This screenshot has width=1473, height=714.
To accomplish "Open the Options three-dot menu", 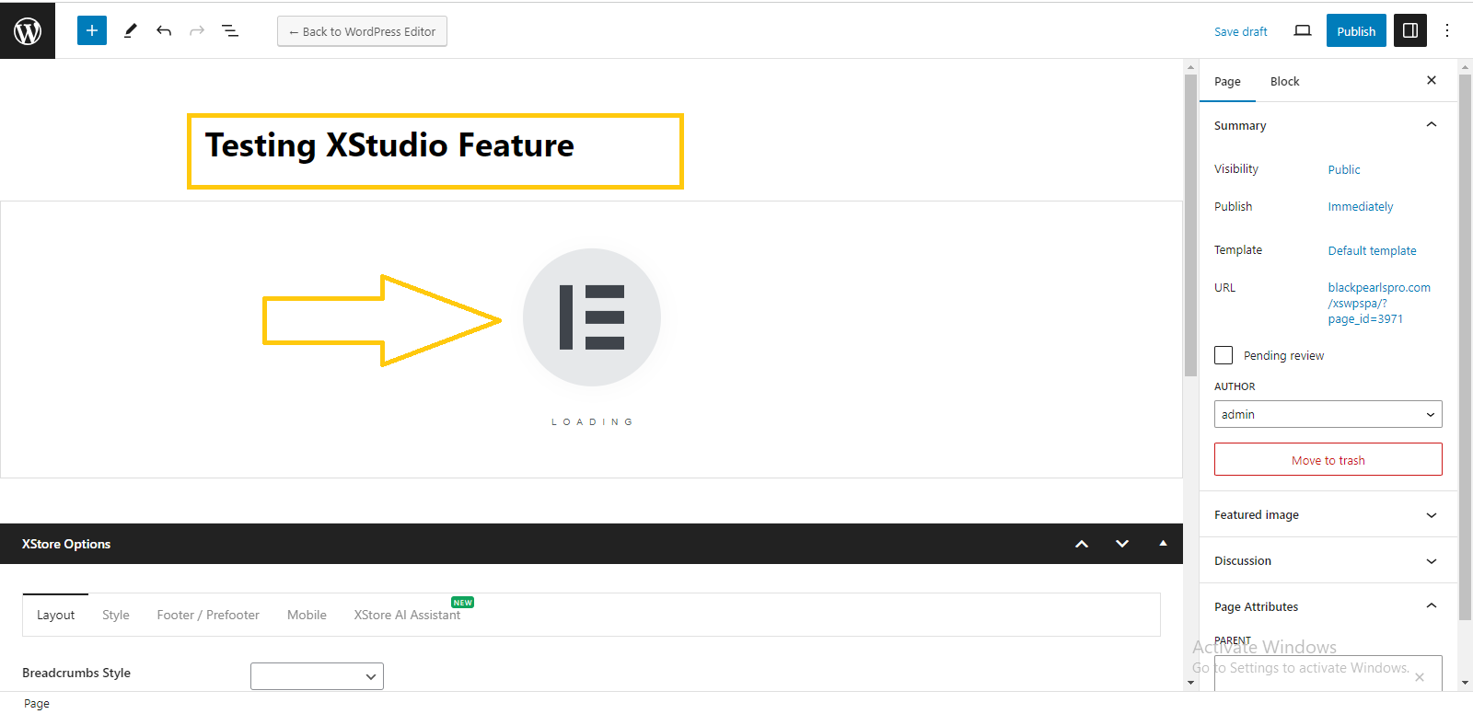I will tap(1447, 30).
